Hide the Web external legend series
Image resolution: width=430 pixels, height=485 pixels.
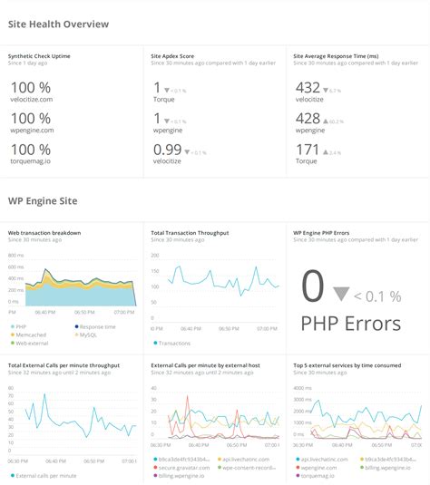click(29, 344)
